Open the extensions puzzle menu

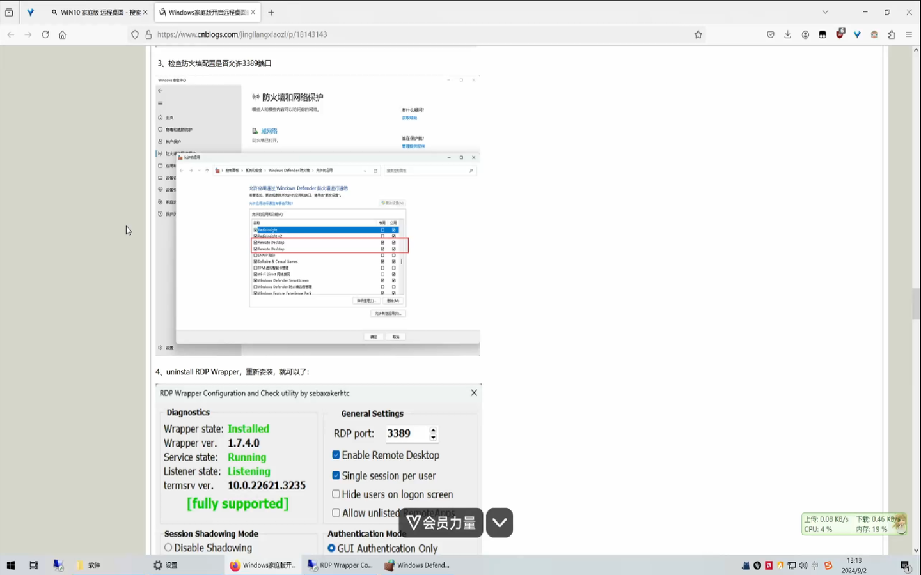tap(892, 34)
